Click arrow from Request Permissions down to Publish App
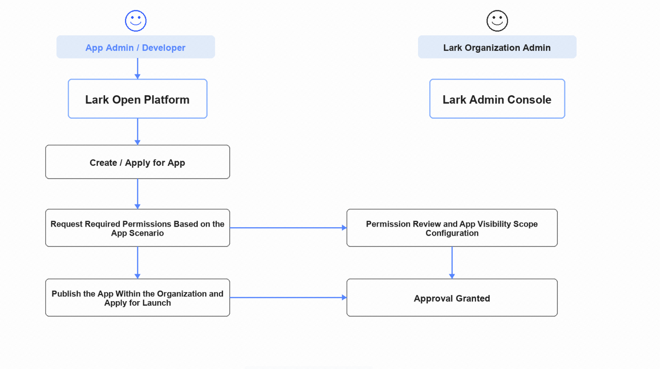The height and width of the screenshot is (369, 660). (x=137, y=262)
